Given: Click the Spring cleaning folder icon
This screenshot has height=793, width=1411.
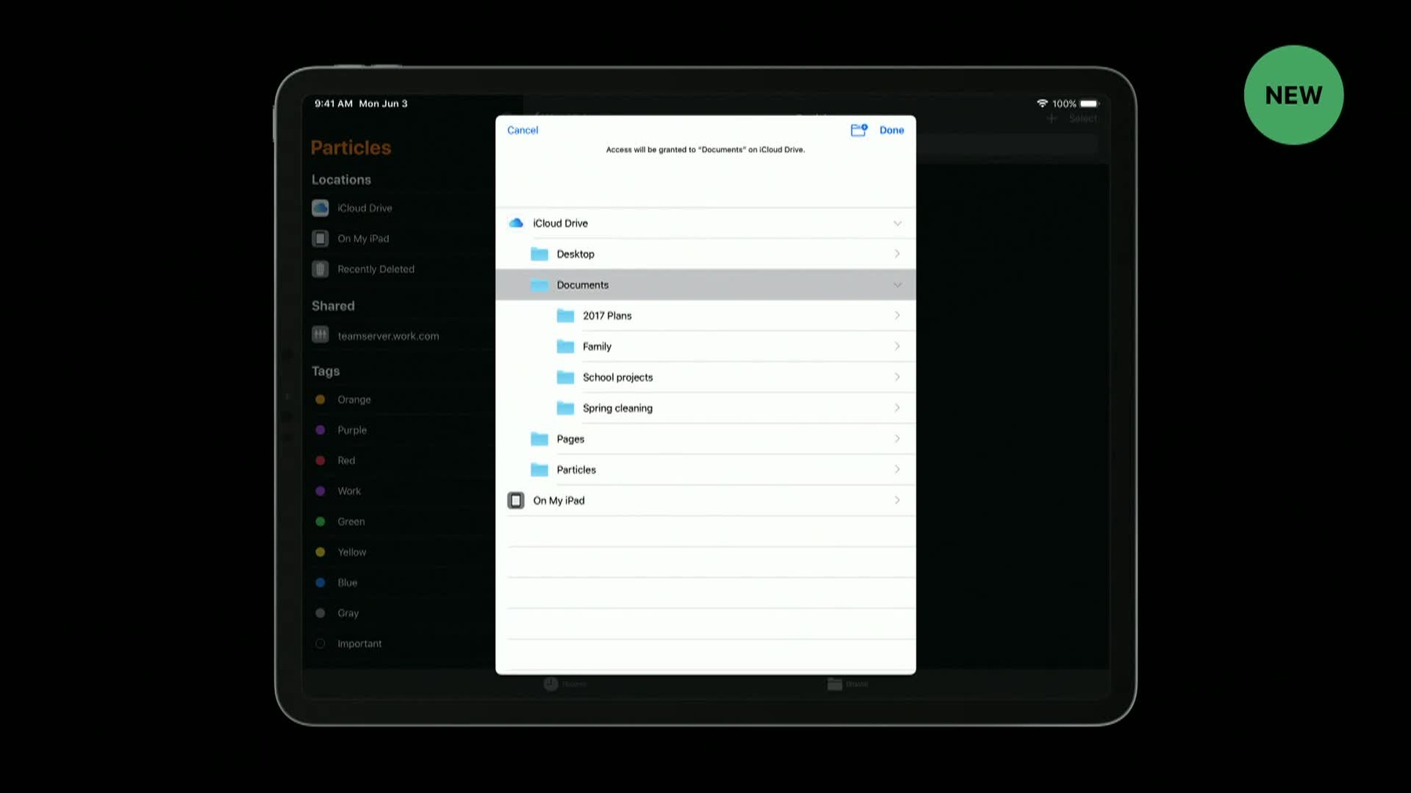Looking at the screenshot, I should tap(565, 408).
